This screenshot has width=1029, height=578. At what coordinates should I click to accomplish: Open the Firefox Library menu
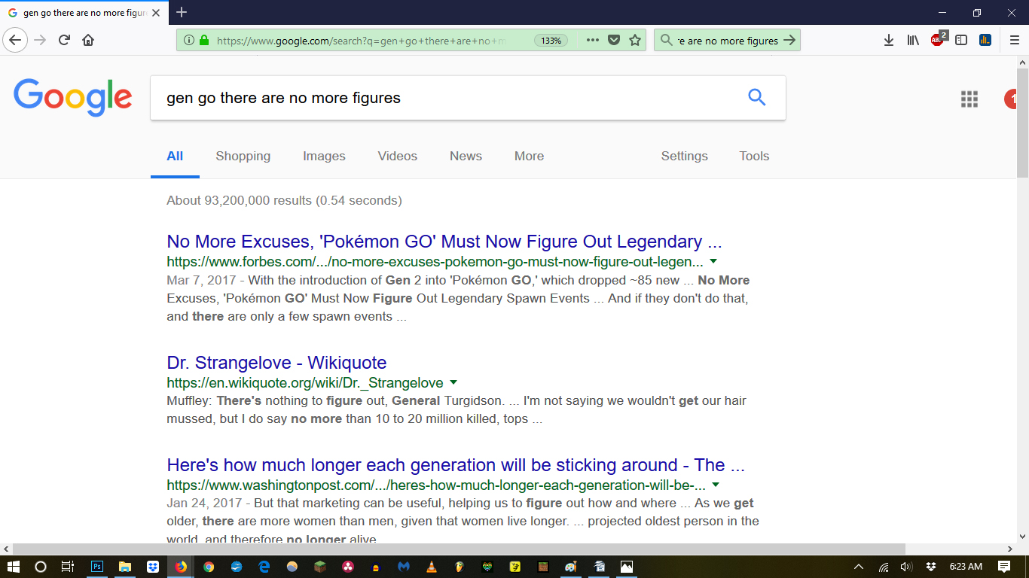click(913, 41)
